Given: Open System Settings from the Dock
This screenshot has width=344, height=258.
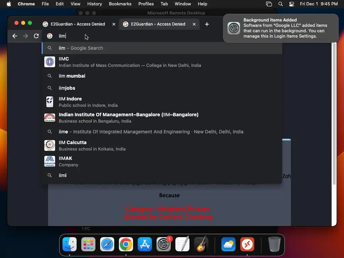Looking at the screenshot, I should pyautogui.click(x=164, y=244).
